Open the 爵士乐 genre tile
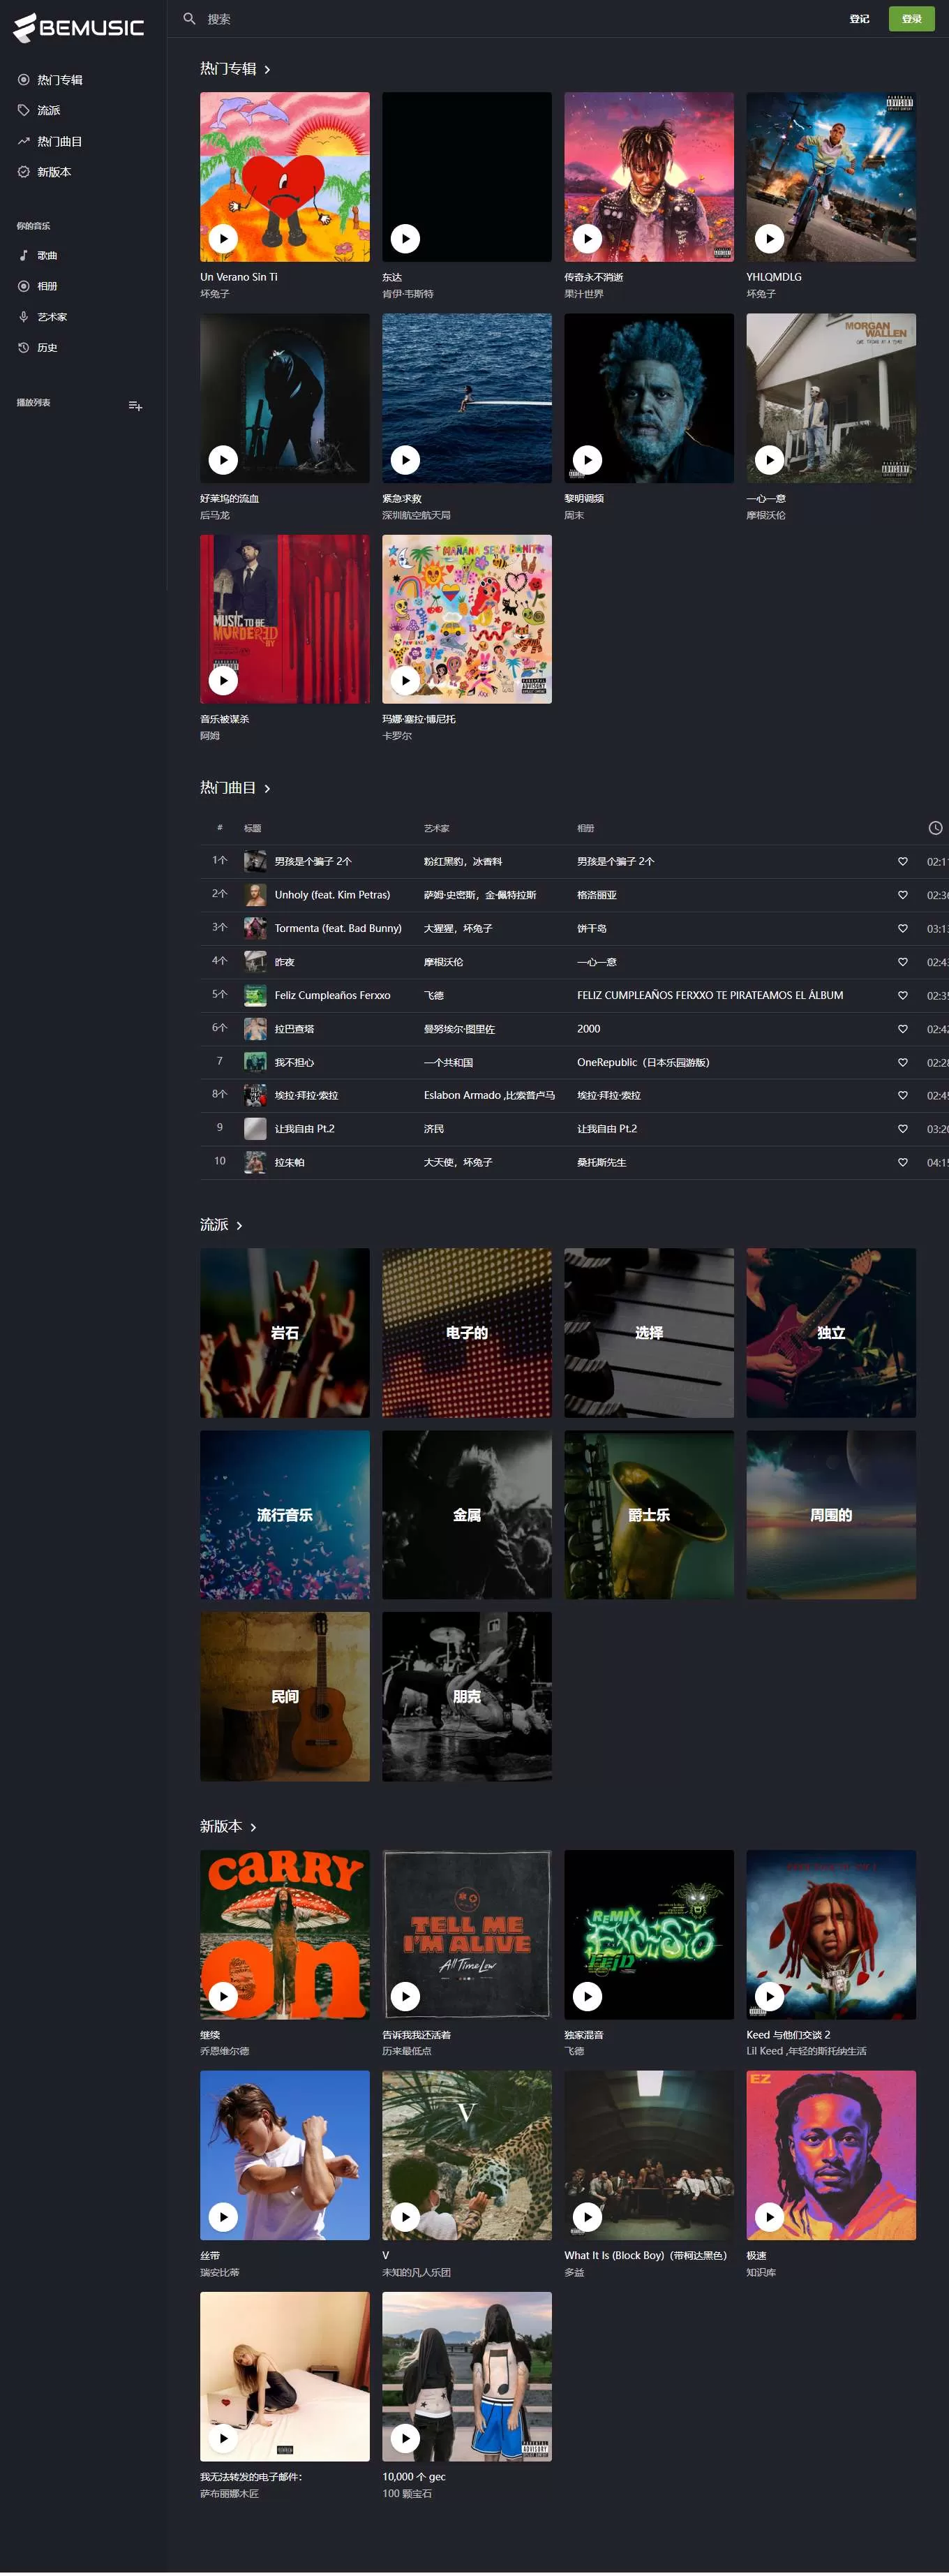The image size is (949, 2576). [649, 1515]
